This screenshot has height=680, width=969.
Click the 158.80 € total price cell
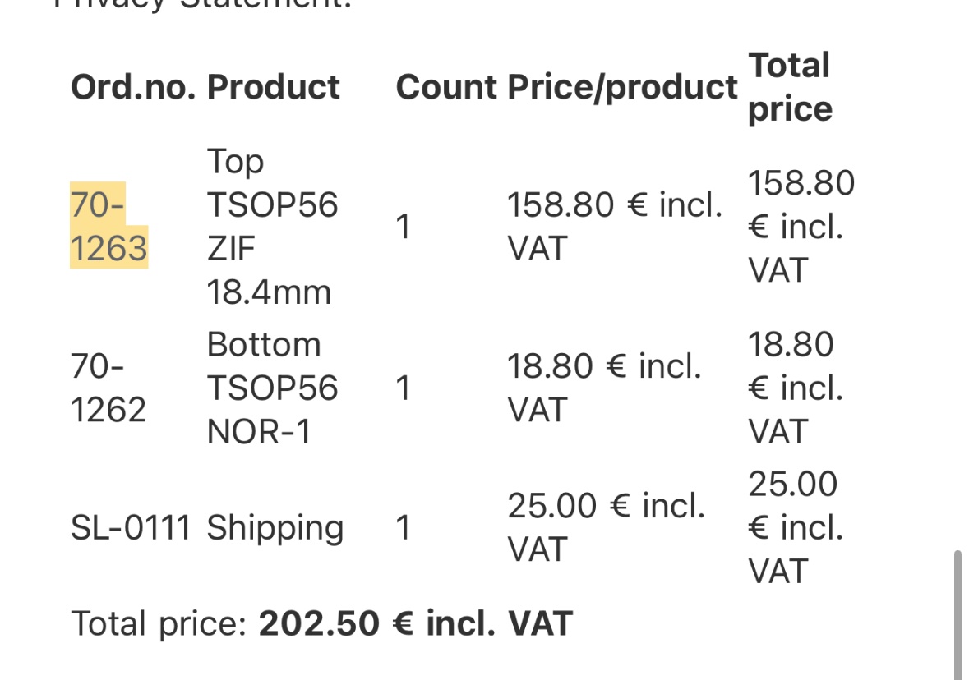pyautogui.click(x=801, y=227)
